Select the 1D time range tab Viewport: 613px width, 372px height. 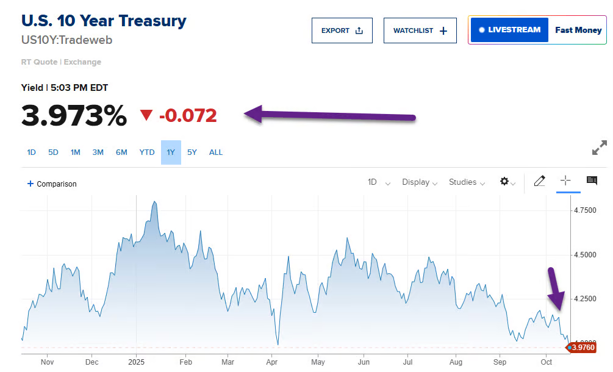click(31, 152)
